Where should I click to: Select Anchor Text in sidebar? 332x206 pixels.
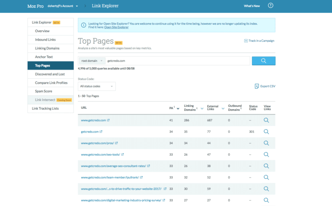[x=51, y=57]
